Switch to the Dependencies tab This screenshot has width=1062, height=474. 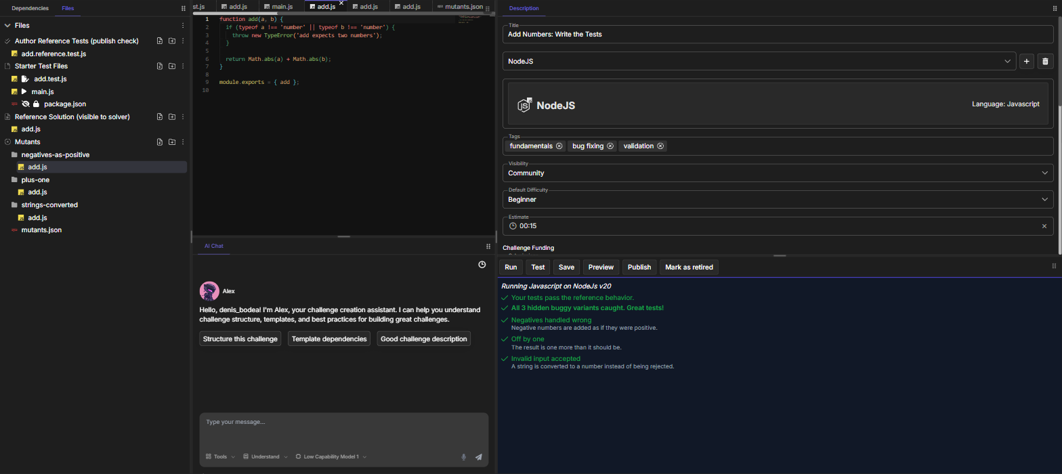pos(30,8)
